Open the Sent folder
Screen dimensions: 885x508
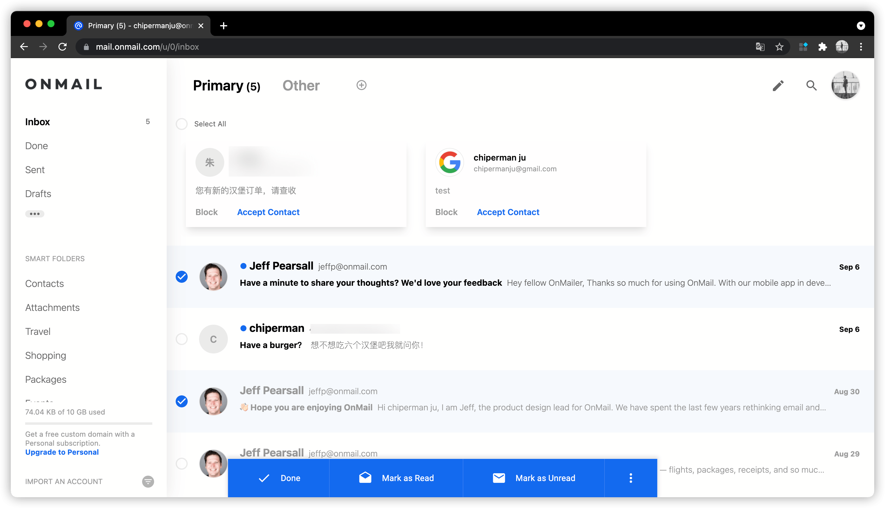35,170
